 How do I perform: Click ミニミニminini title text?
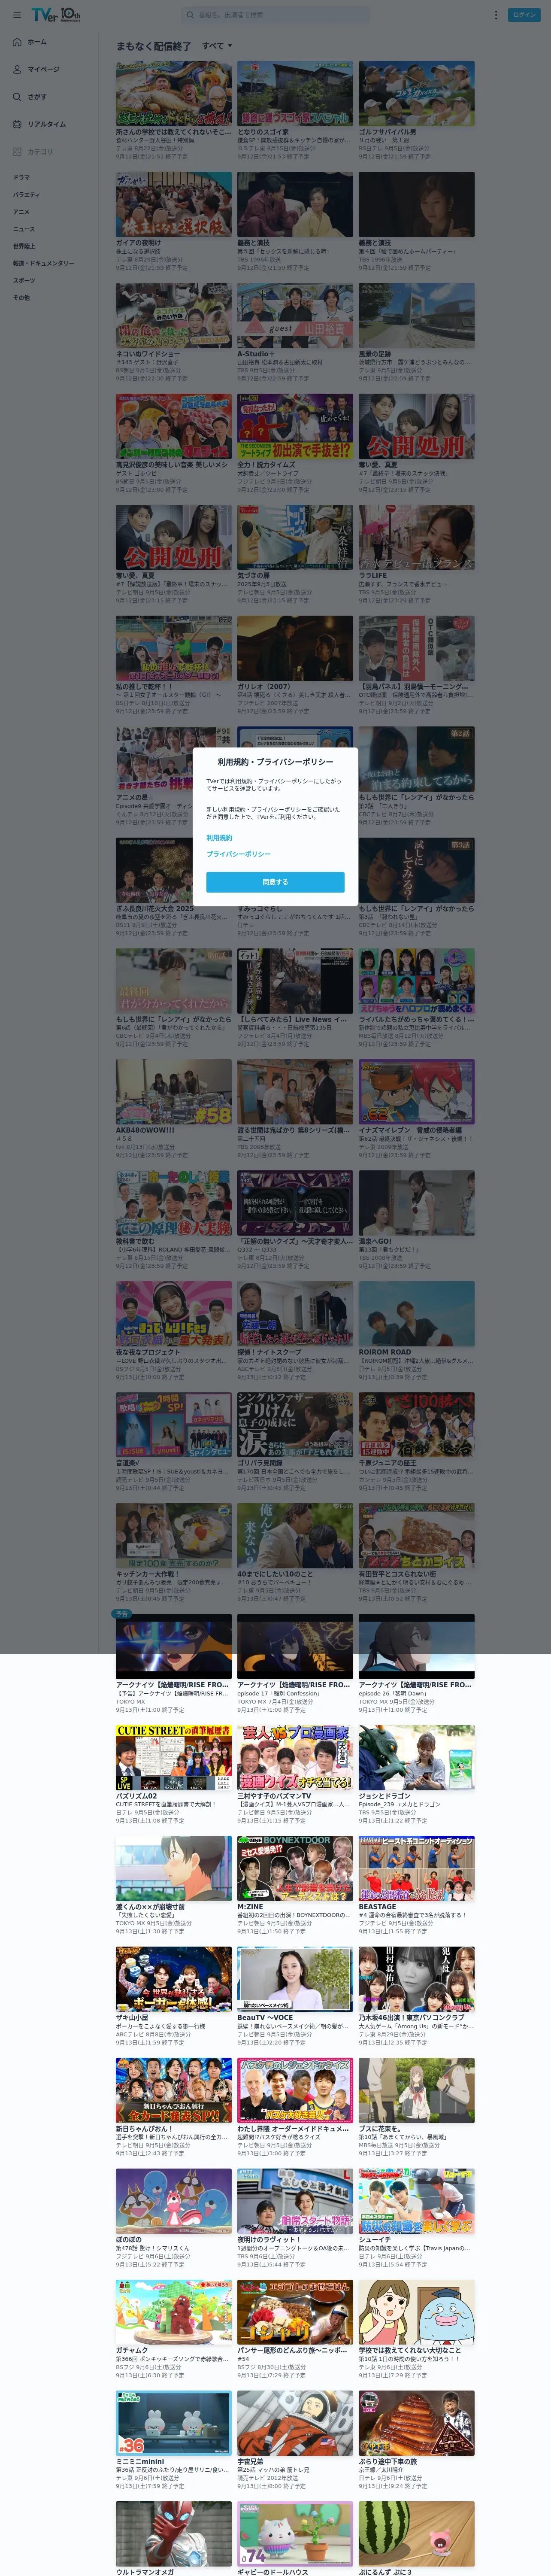pos(140,2462)
